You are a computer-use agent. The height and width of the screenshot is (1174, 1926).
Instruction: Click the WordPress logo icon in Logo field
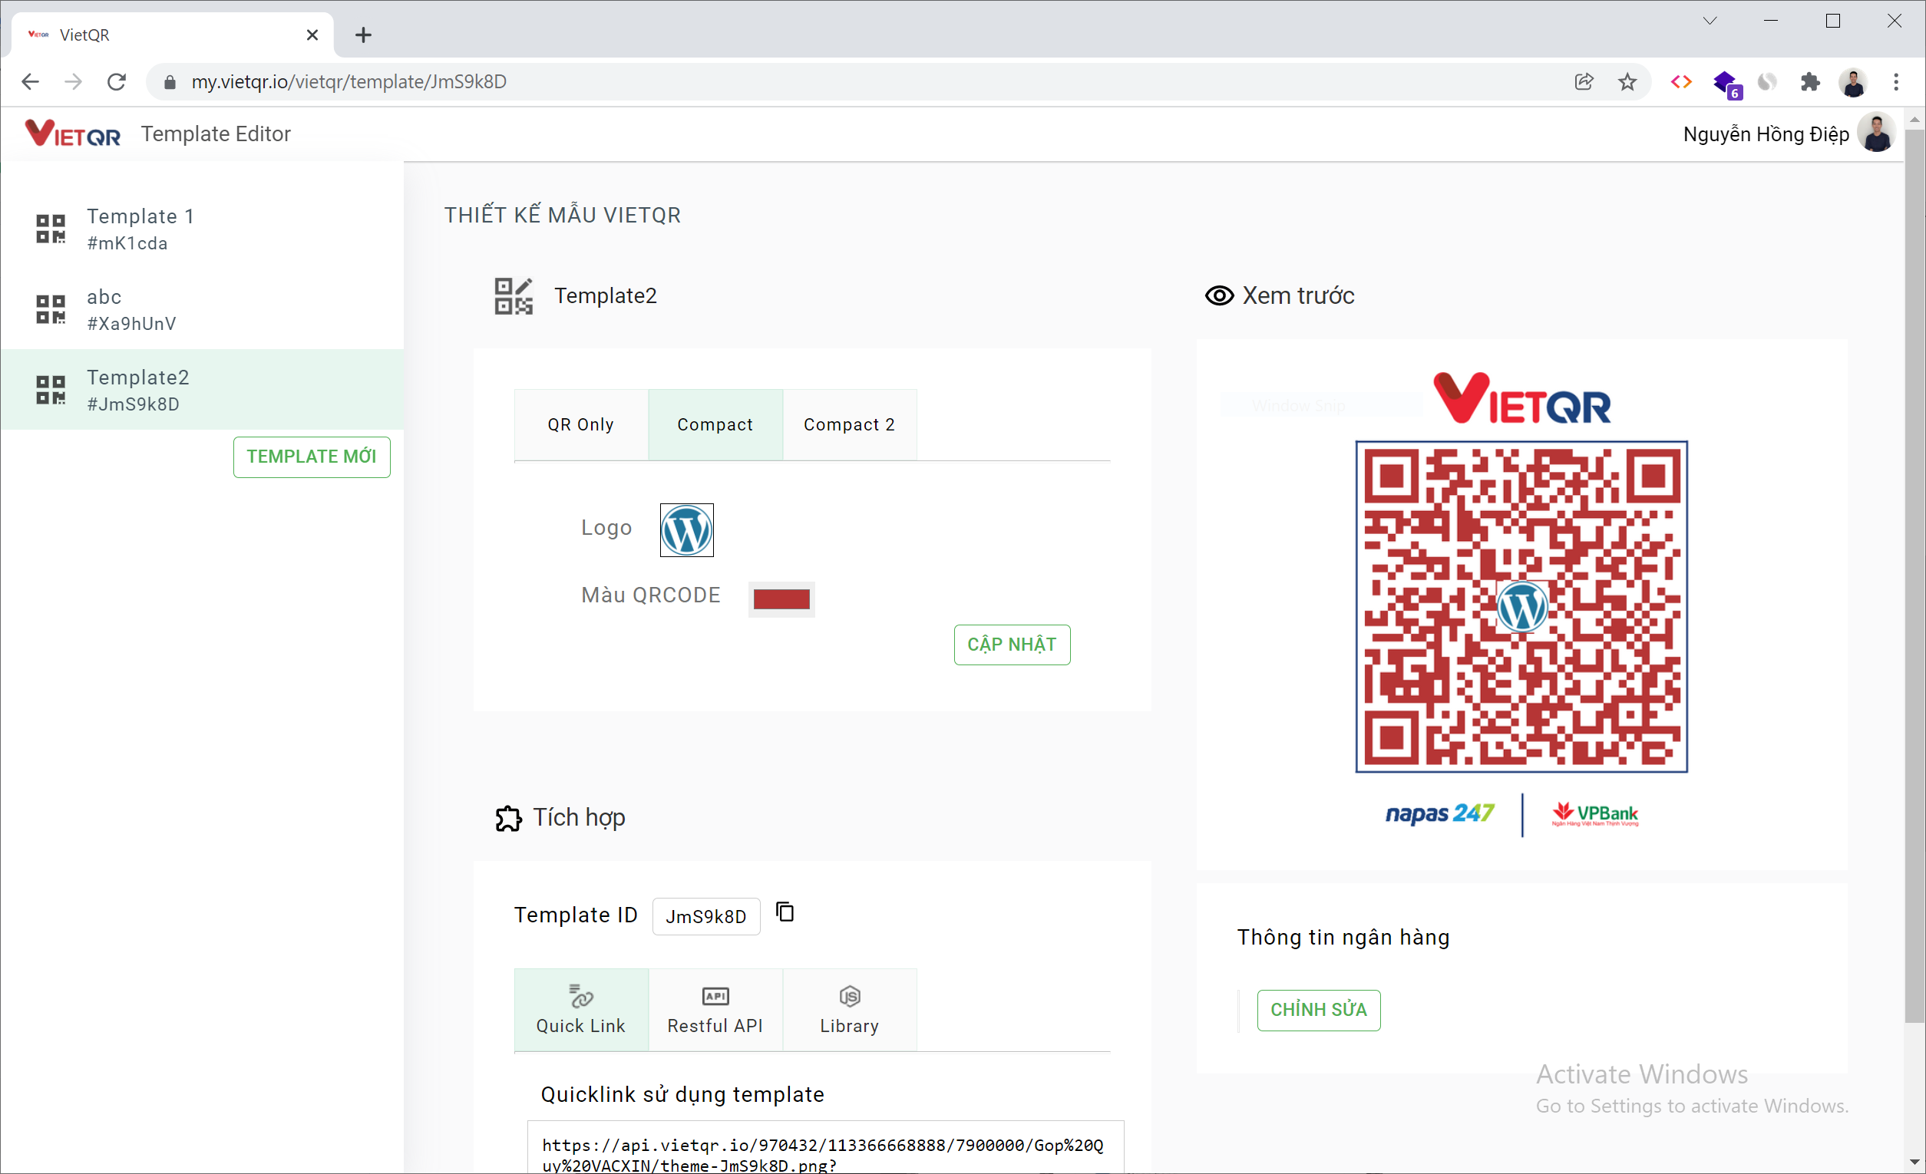(688, 528)
